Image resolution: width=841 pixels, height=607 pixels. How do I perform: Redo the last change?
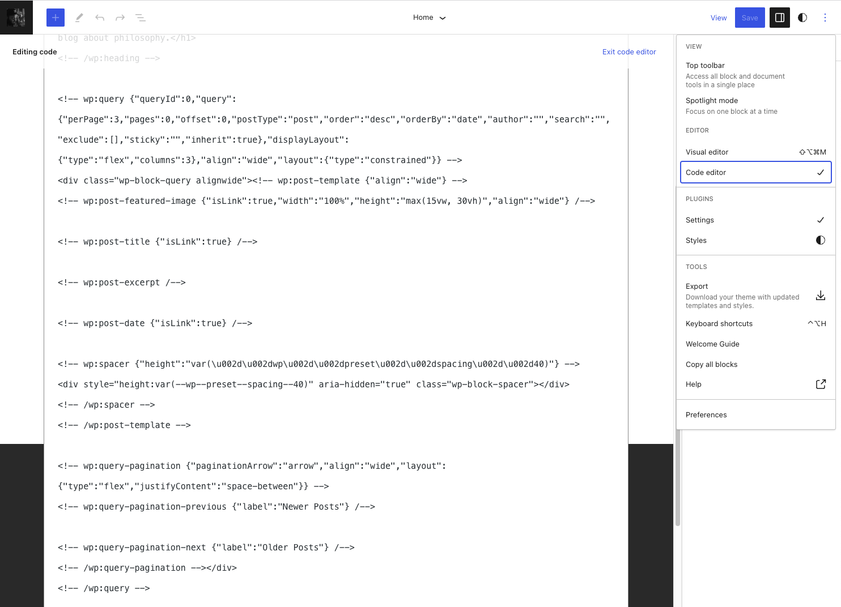120,18
